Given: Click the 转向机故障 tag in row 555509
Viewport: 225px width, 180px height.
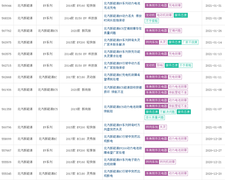Looking at the screenshot, I should (x=167, y=162).
